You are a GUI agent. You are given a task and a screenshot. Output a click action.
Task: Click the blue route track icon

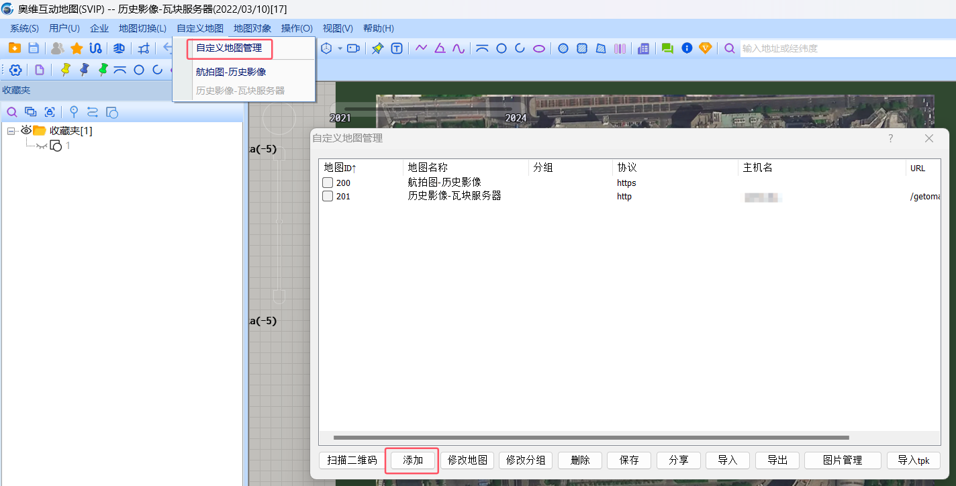96,48
